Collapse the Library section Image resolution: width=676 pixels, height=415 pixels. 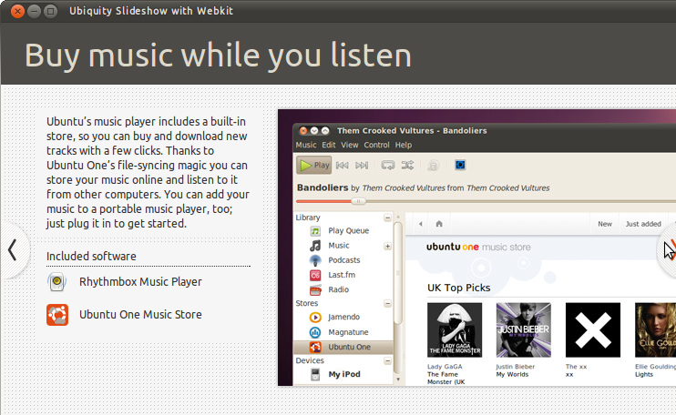[388, 218]
